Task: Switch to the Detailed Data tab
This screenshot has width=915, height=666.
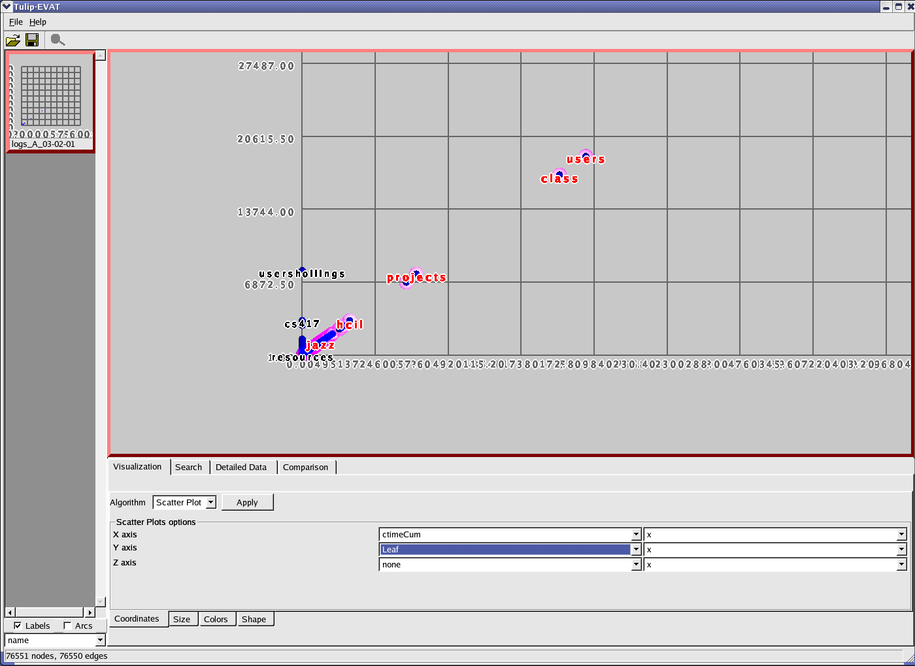Action: [241, 467]
